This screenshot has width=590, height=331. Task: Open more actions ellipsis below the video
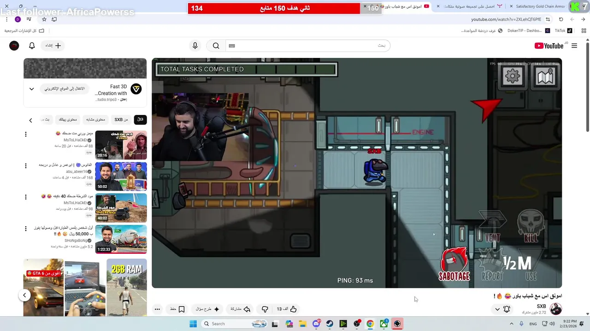pos(157,309)
